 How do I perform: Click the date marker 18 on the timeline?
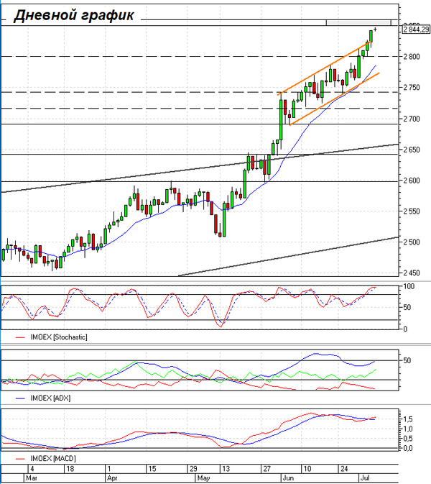click(x=70, y=469)
